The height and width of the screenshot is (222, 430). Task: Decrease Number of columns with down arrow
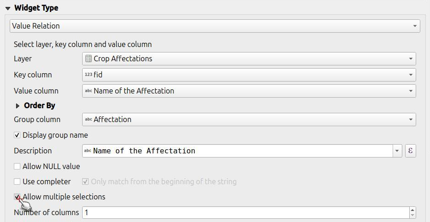(x=412, y=216)
